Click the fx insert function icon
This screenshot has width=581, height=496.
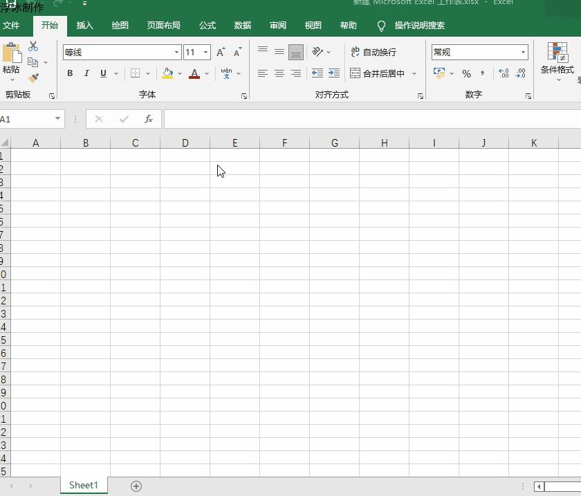149,119
